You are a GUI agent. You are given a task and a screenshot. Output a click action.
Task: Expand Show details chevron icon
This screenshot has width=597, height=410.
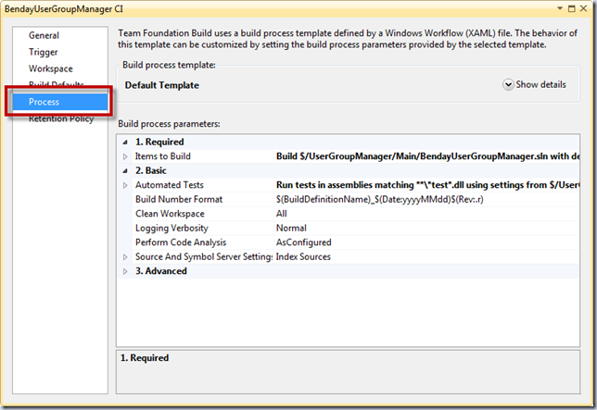tap(508, 85)
